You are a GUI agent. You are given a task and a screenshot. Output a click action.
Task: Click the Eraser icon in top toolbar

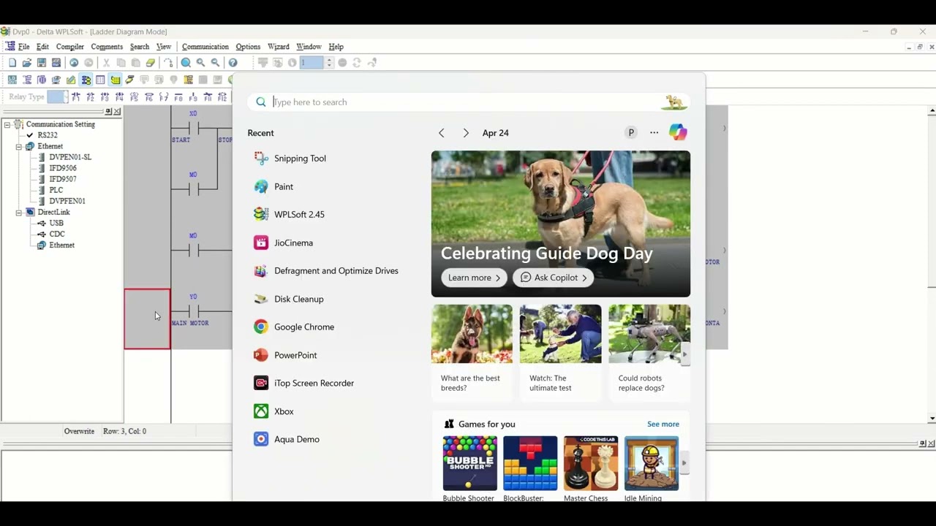click(x=150, y=63)
